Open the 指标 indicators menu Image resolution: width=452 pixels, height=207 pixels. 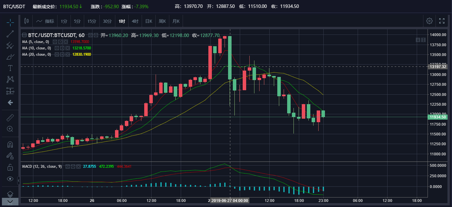pyautogui.click(x=45, y=21)
